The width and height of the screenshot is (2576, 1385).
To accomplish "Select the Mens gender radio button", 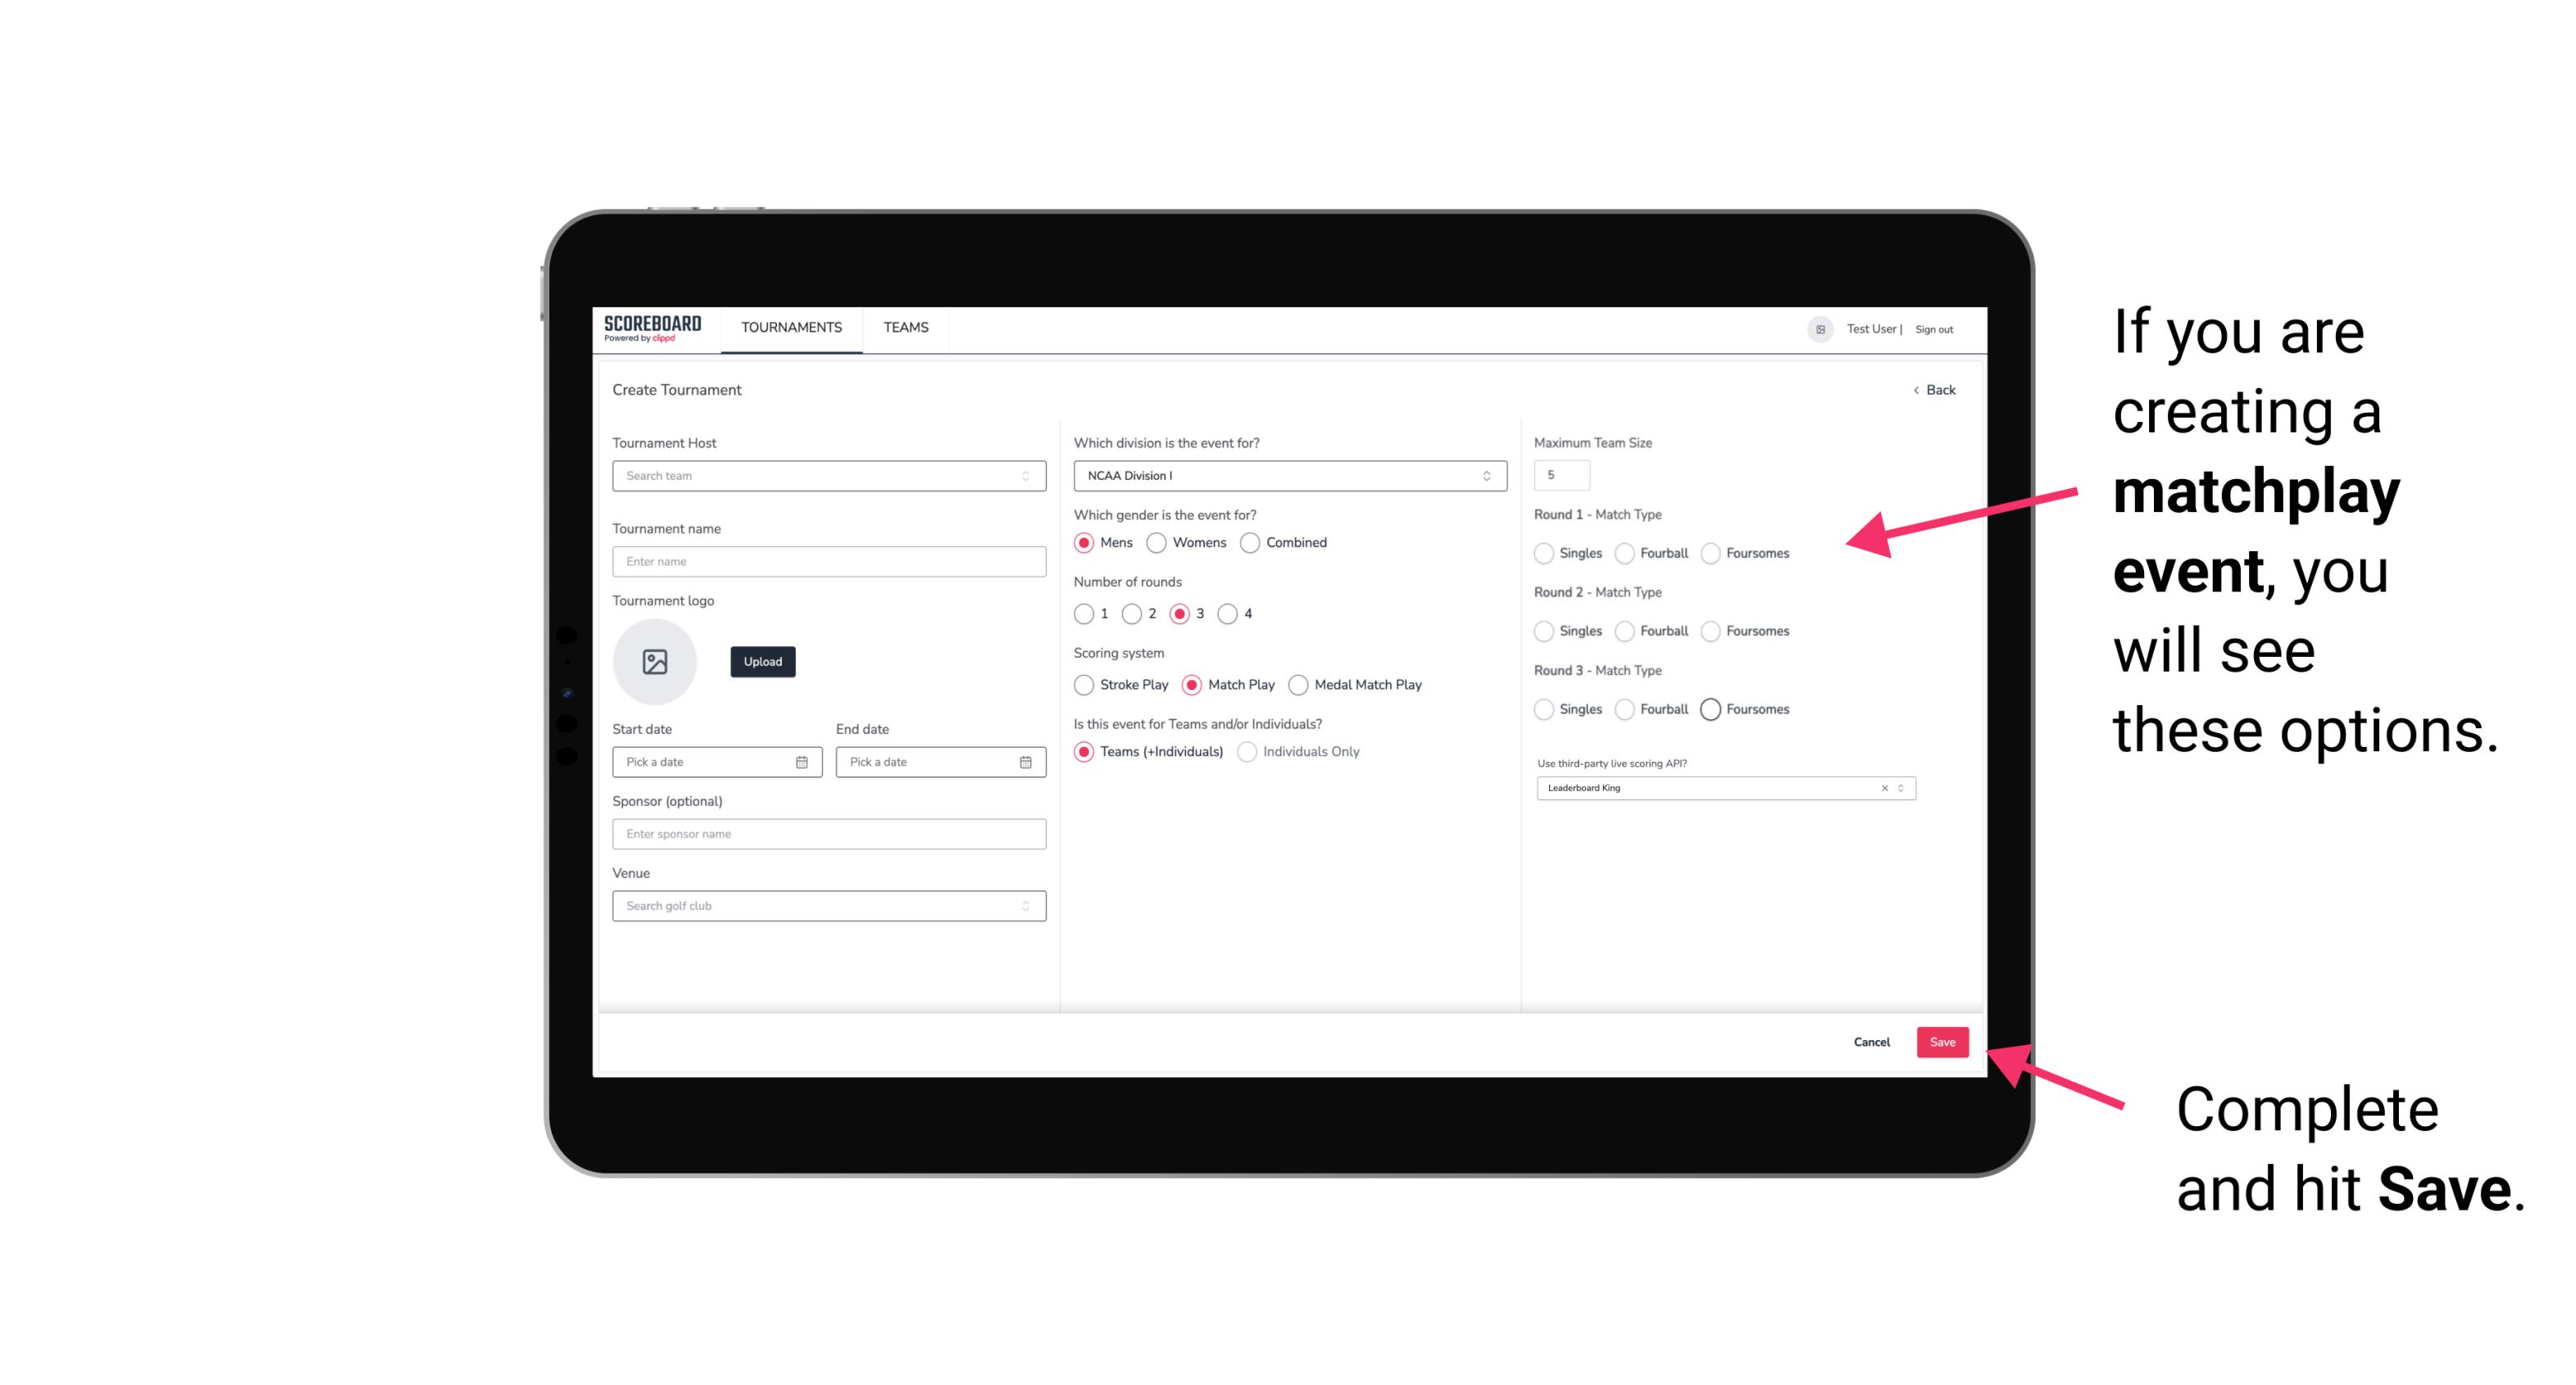I will (1085, 542).
